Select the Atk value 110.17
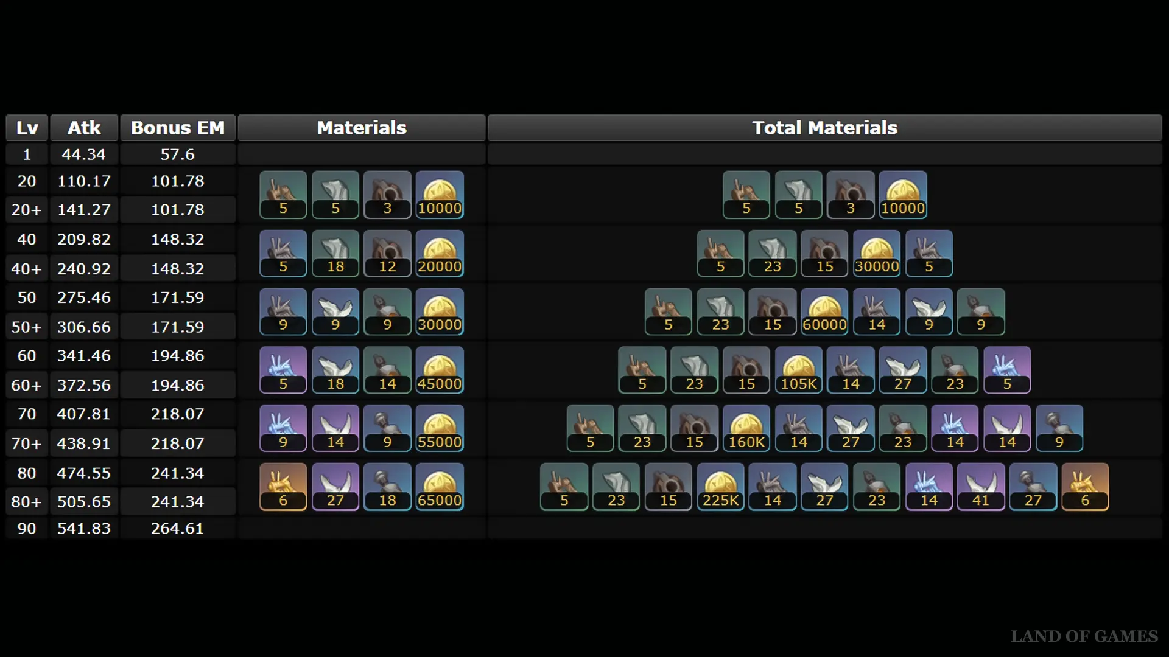Screen dimensions: 1169x657 [84, 181]
